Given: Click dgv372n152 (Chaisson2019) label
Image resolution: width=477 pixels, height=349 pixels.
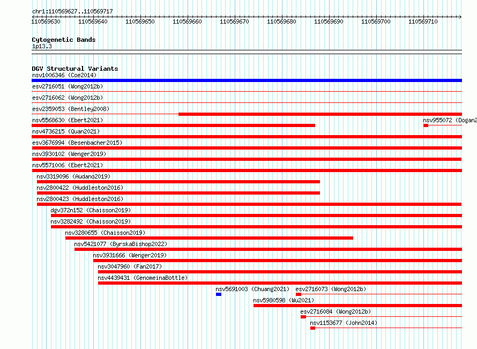Looking at the screenshot, I should tap(91, 210).
